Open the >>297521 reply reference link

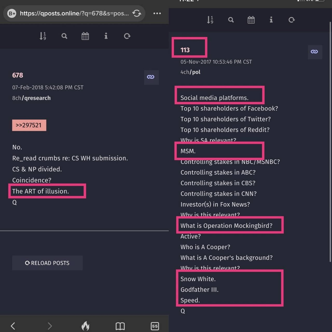(29, 125)
